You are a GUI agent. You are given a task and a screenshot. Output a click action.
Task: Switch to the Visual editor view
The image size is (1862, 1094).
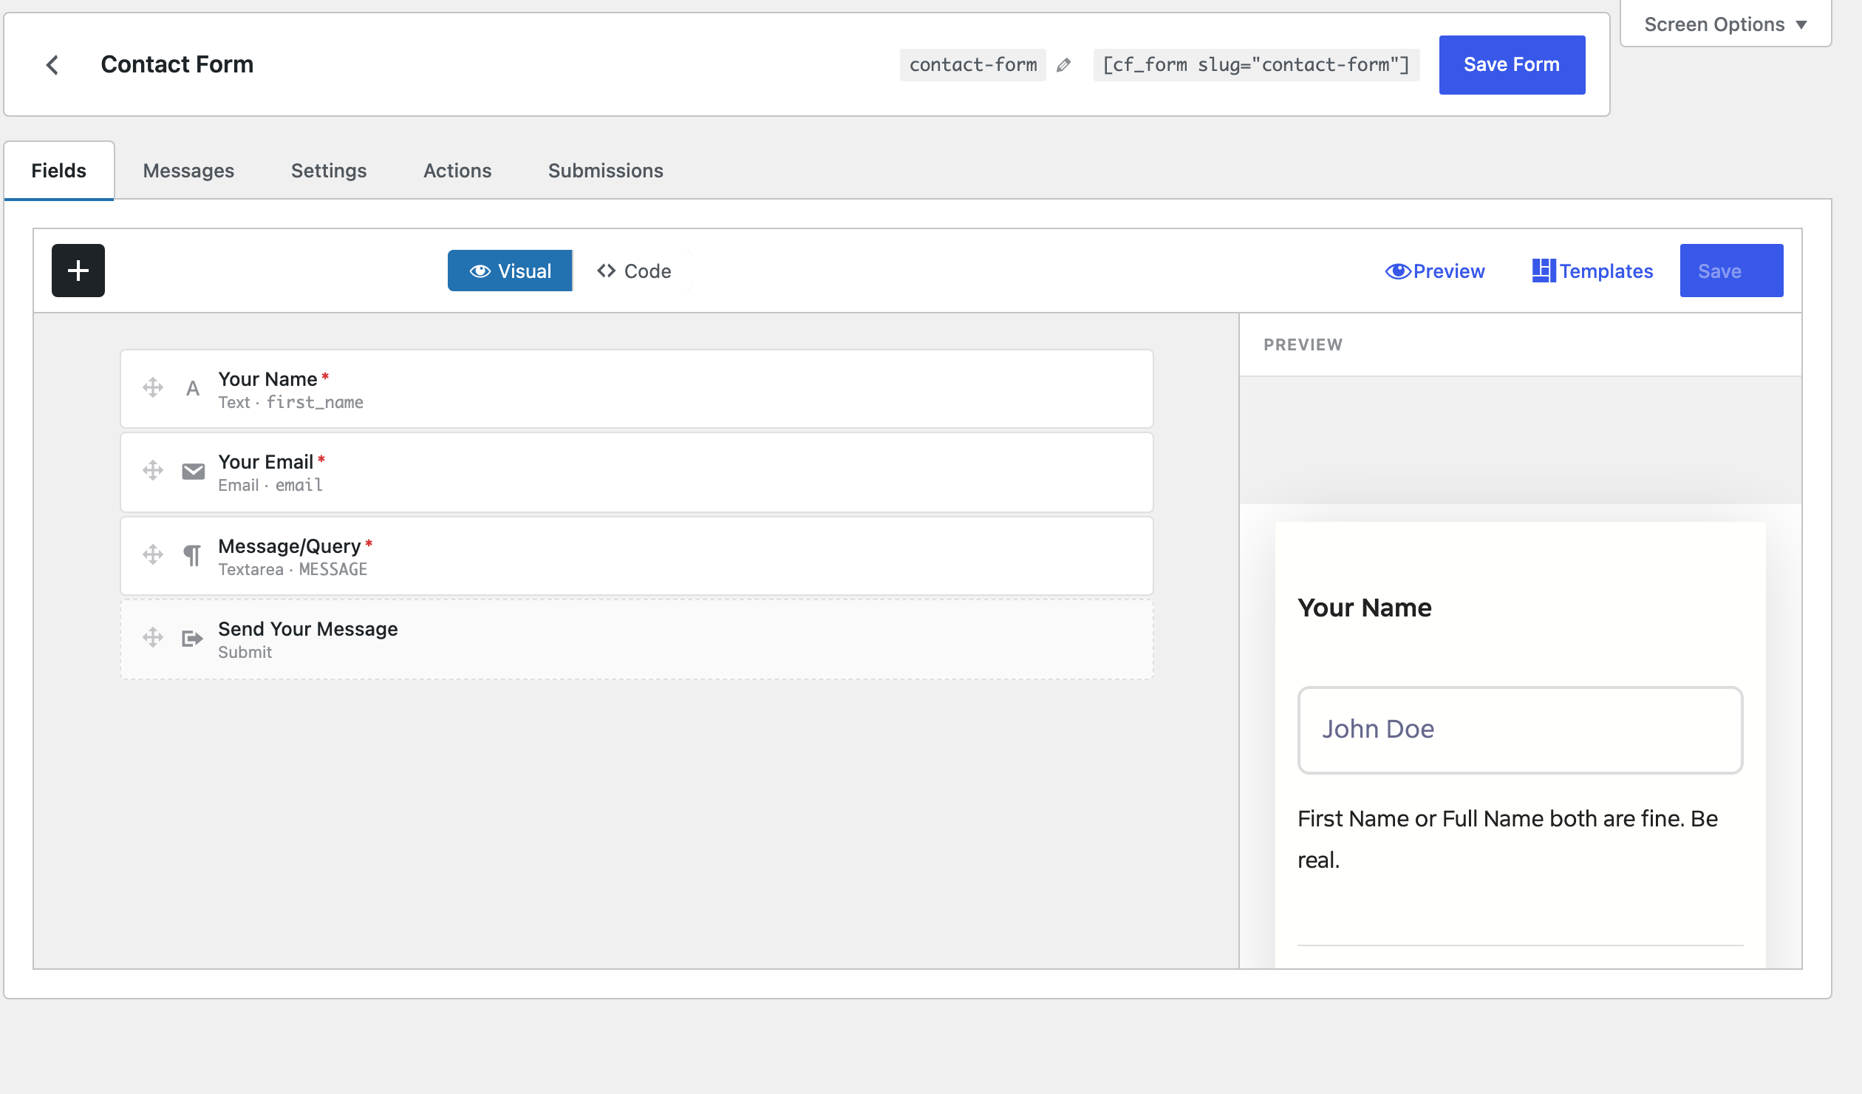pos(510,271)
